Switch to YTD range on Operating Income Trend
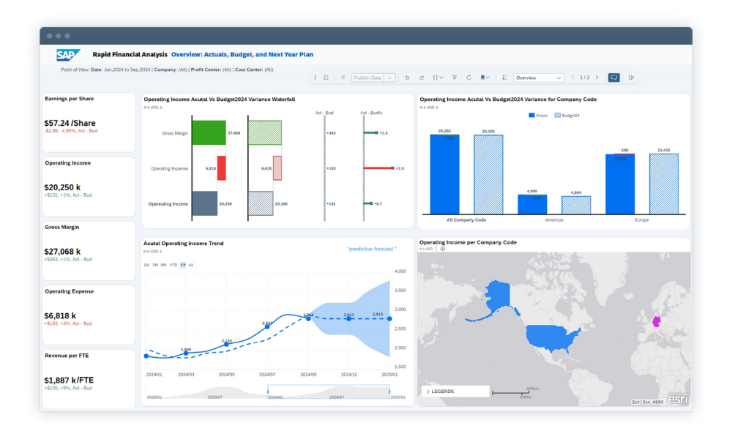This screenshot has height=439, width=732. tap(173, 265)
